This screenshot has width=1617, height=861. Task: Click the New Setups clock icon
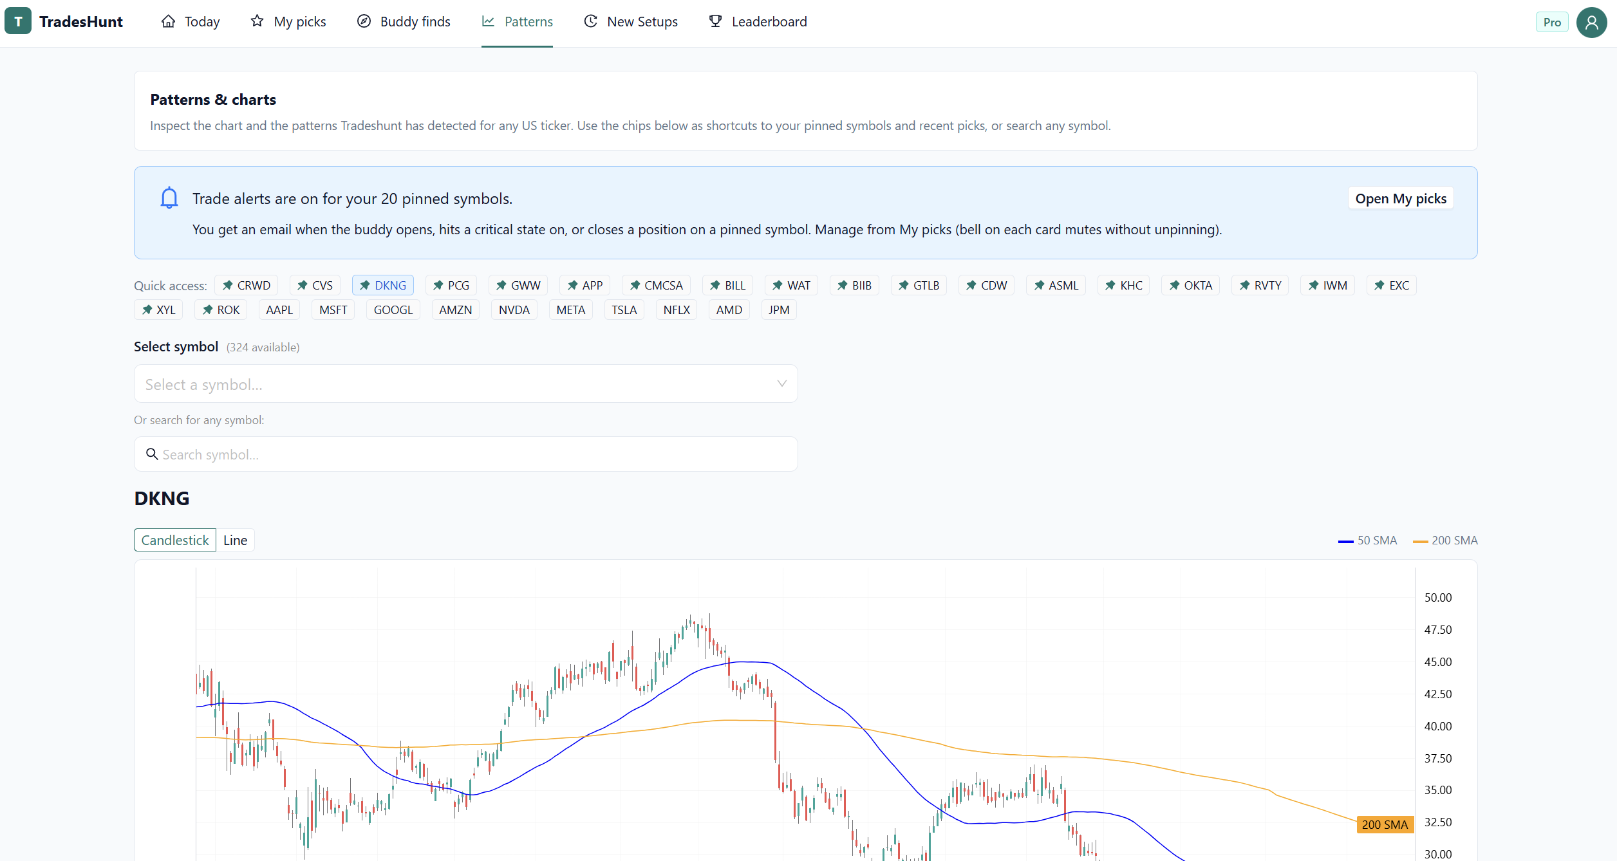(590, 21)
